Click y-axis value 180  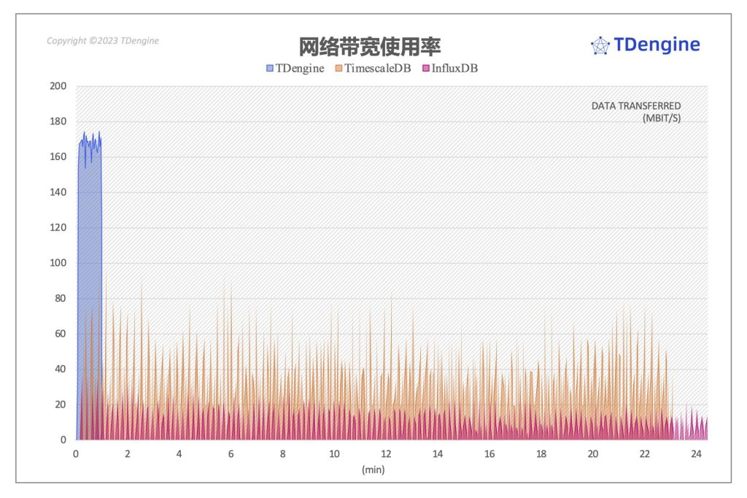click(x=58, y=121)
